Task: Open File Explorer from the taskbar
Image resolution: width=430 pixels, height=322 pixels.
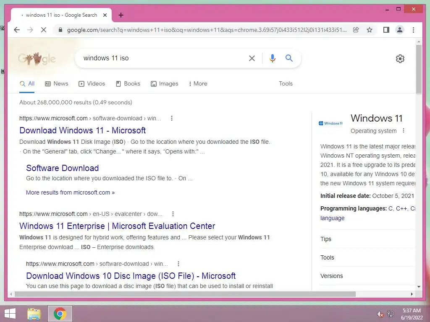Action: click(x=34, y=314)
